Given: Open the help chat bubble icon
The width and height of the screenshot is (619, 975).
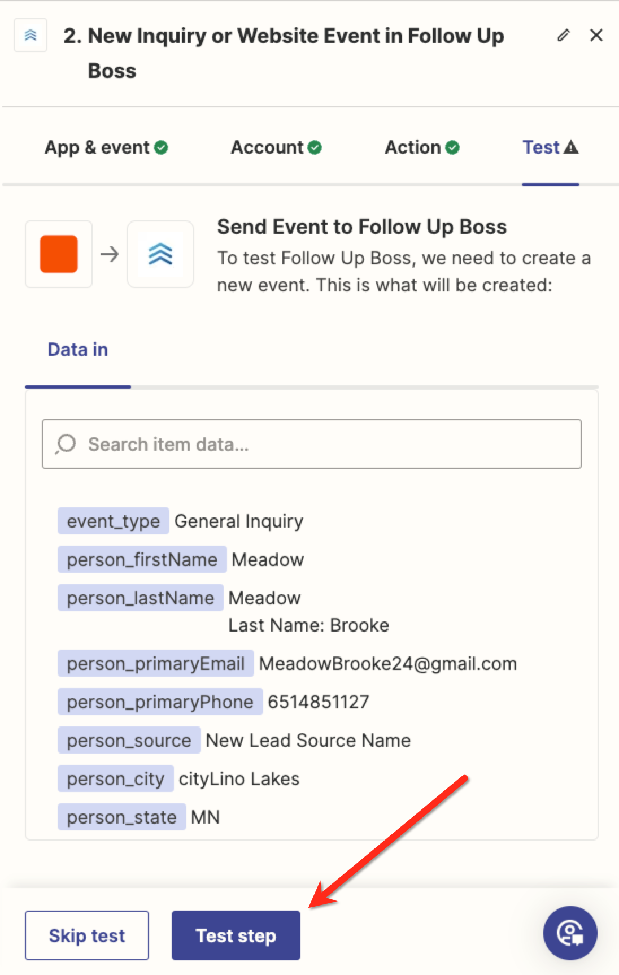Looking at the screenshot, I should pyautogui.click(x=570, y=933).
